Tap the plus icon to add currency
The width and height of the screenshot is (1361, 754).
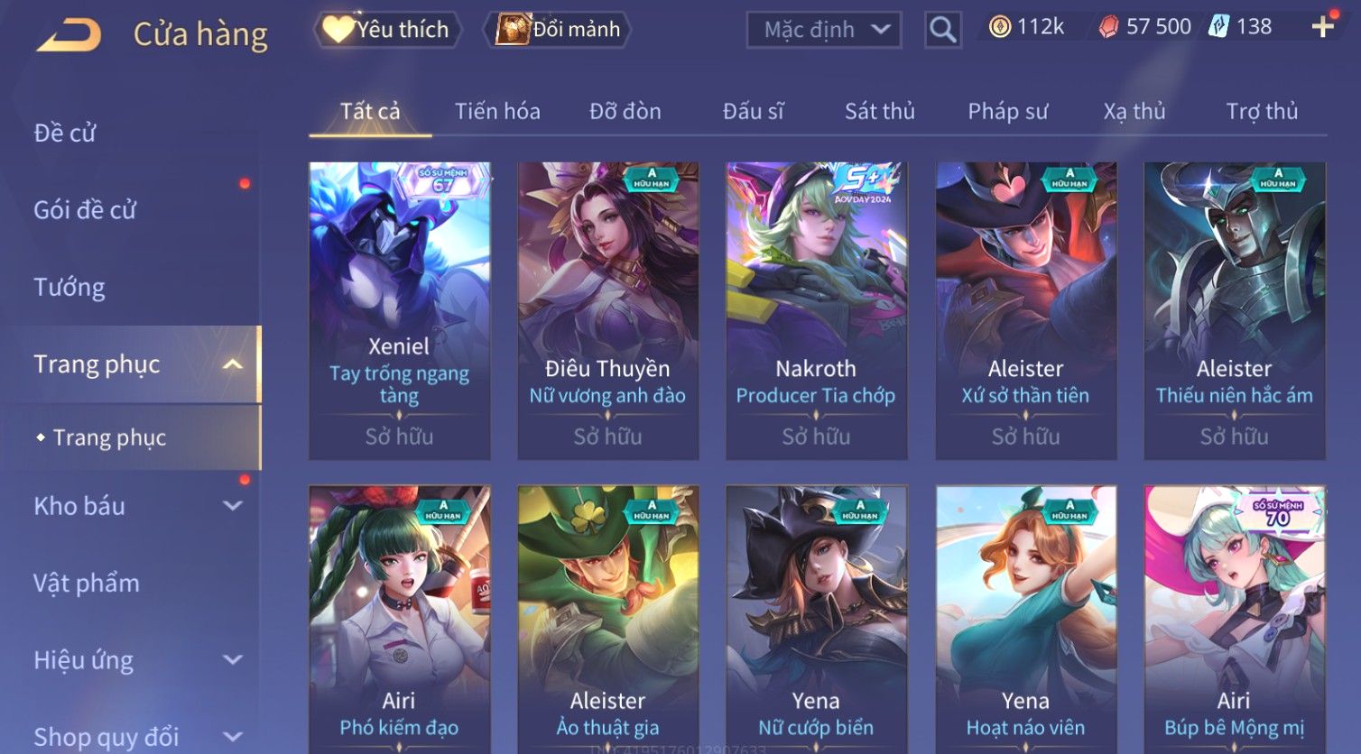click(1323, 26)
